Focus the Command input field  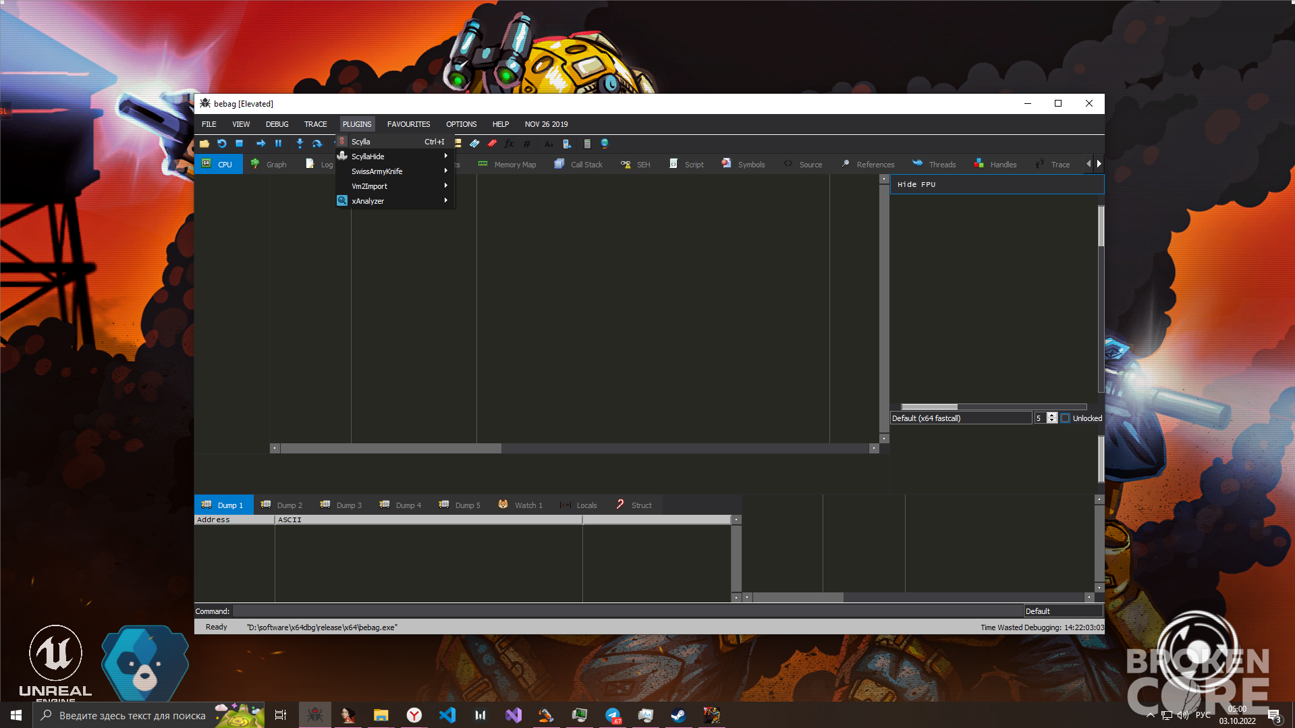[628, 611]
